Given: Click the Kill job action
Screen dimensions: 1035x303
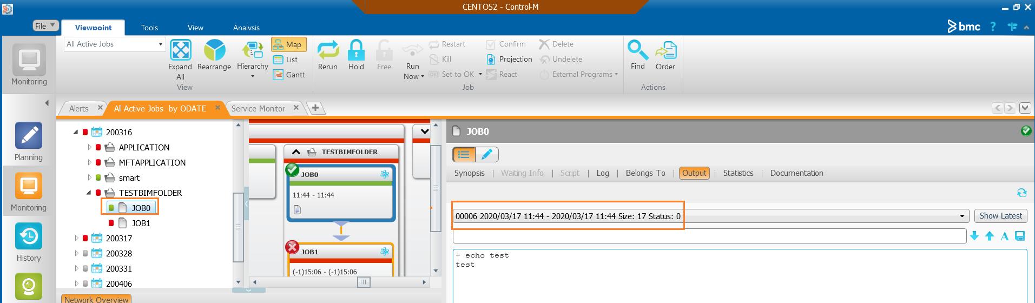Looking at the screenshot, I should (440, 60).
